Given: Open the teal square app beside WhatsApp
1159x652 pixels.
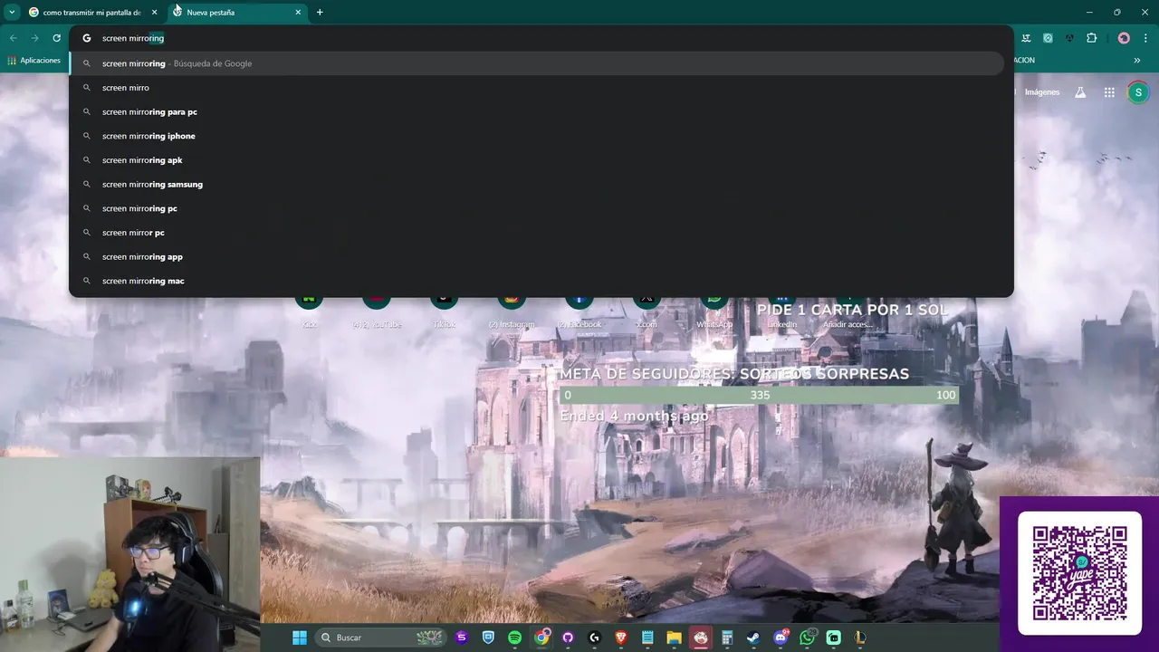Looking at the screenshot, I should (x=833, y=638).
